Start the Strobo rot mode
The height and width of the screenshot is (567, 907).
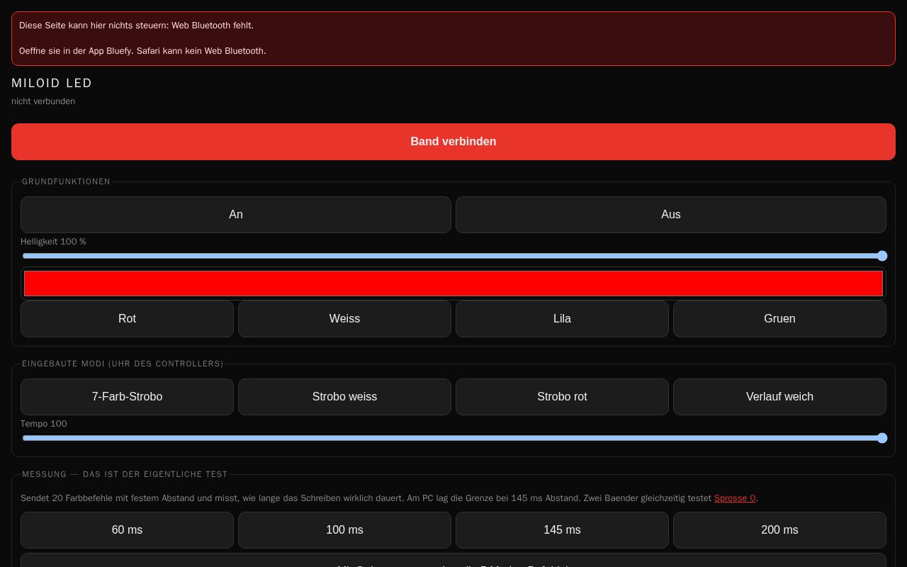click(x=562, y=397)
